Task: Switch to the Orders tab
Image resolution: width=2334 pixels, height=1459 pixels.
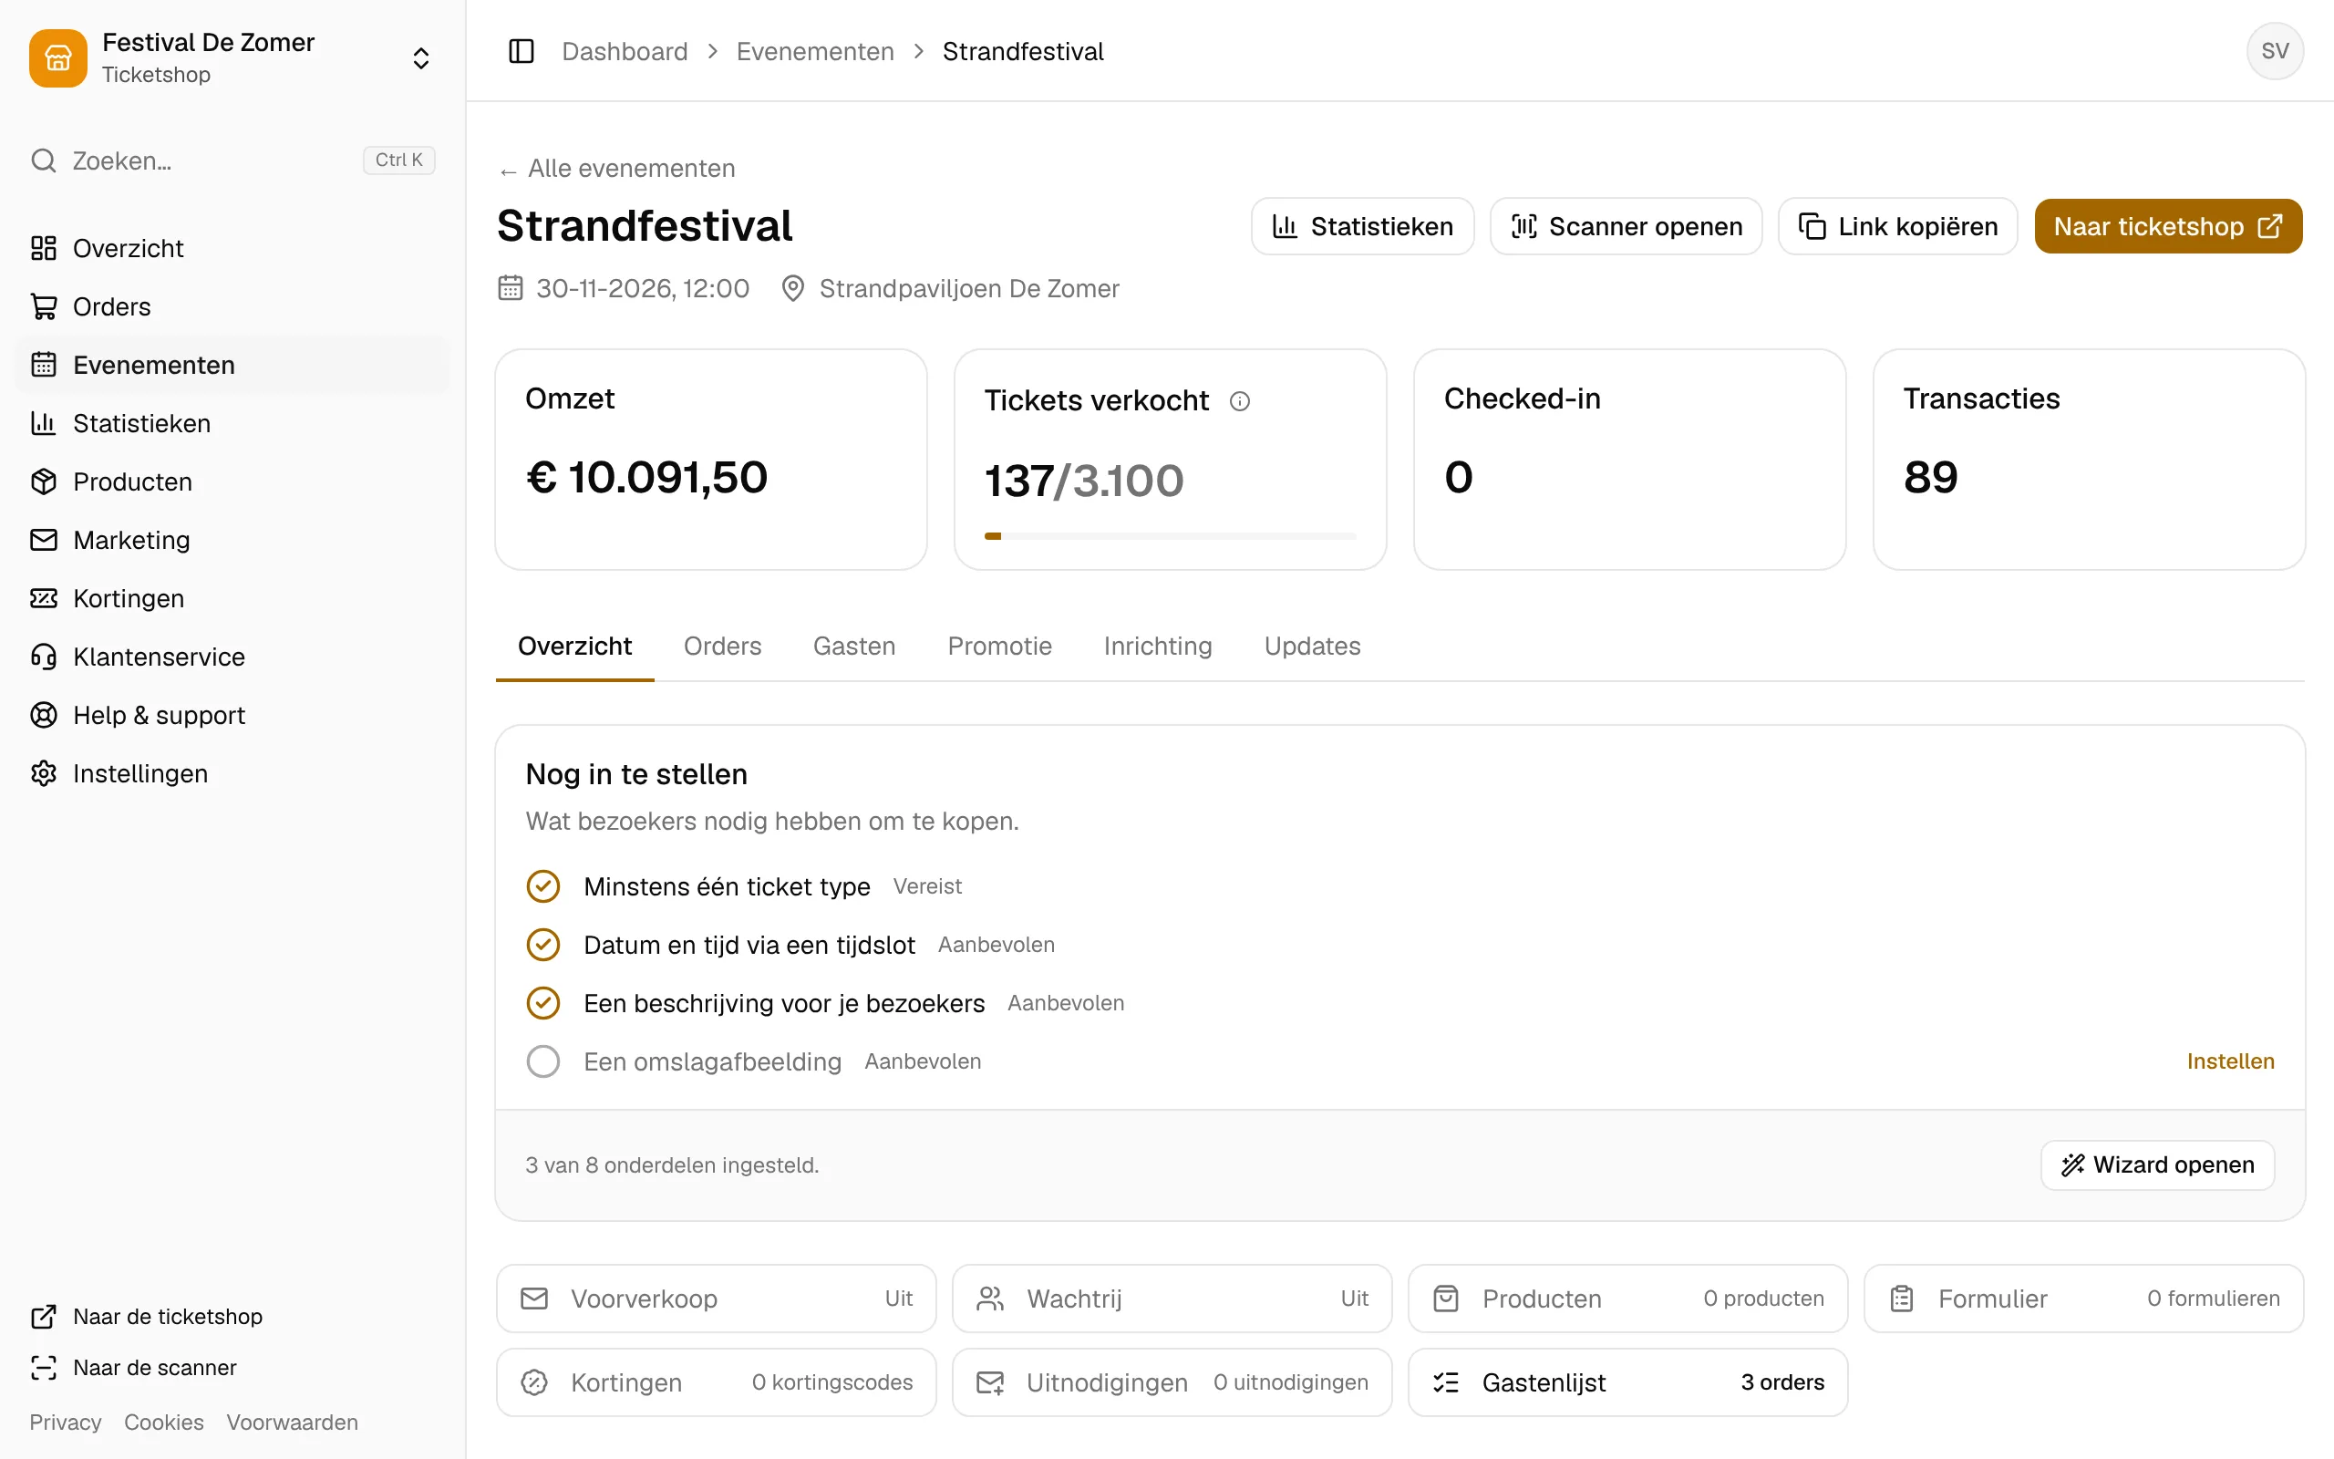Action: 722,647
